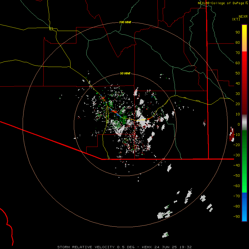Click the NEXLAB-College of DuPage title text
The height and width of the screenshot is (249, 249).
click(221, 3)
